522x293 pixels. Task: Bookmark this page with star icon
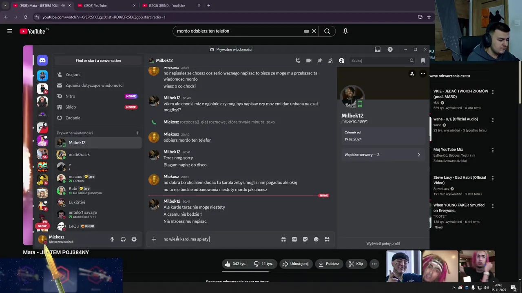(429, 17)
